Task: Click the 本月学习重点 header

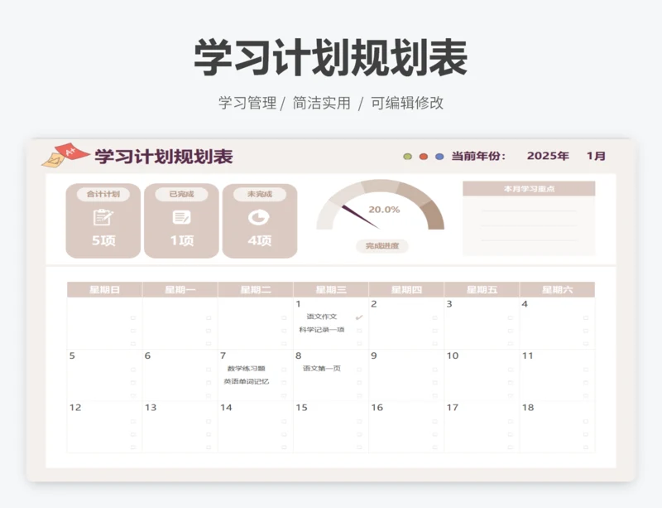Action: coord(529,189)
